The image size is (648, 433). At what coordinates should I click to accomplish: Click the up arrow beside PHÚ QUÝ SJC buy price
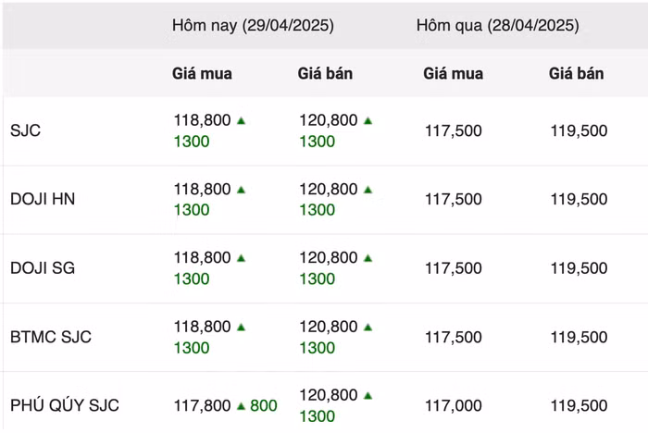point(241,405)
